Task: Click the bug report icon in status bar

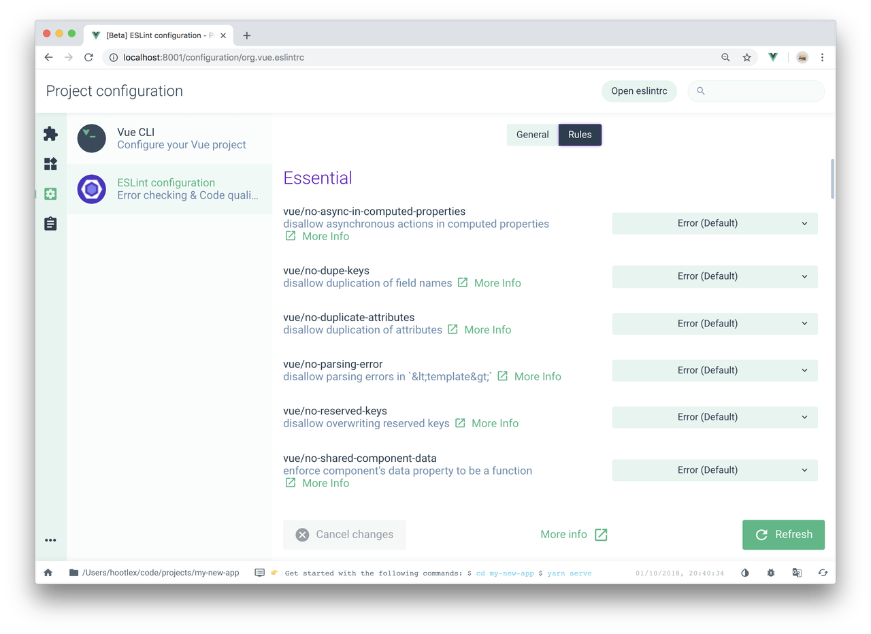Action: (x=771, y=573)
